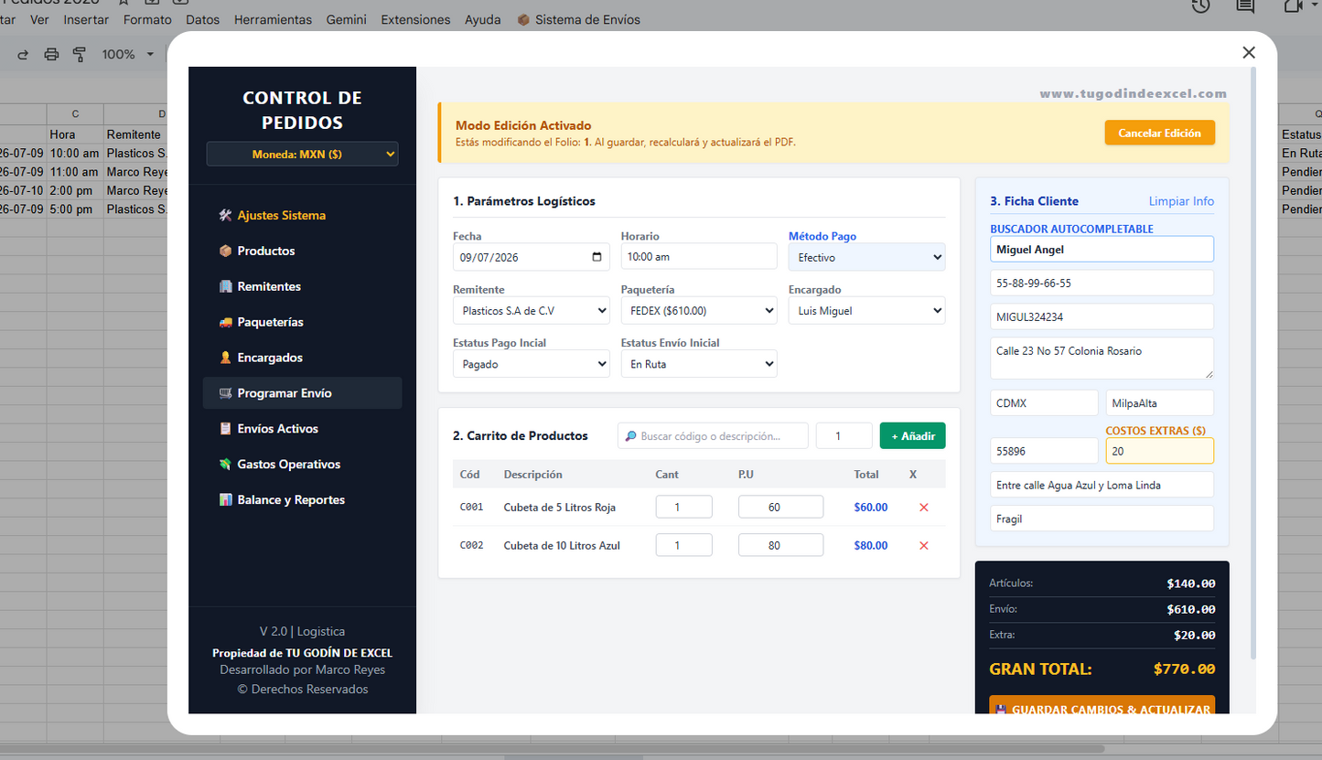This screenshot has width=1322, height=760.
Task: Expand the Moneda MXN currency dropdown
Action: 302,155
